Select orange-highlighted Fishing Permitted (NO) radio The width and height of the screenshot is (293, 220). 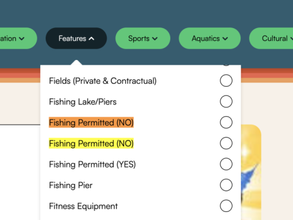click(226, 122)
